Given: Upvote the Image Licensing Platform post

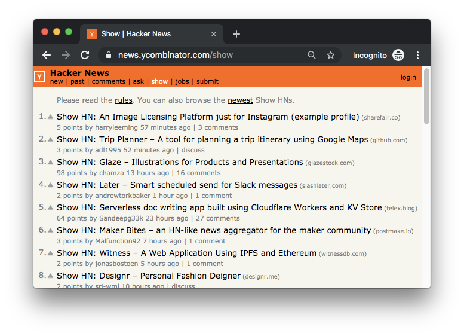Looking at the screenshot, I should click(x=51, y=117).
